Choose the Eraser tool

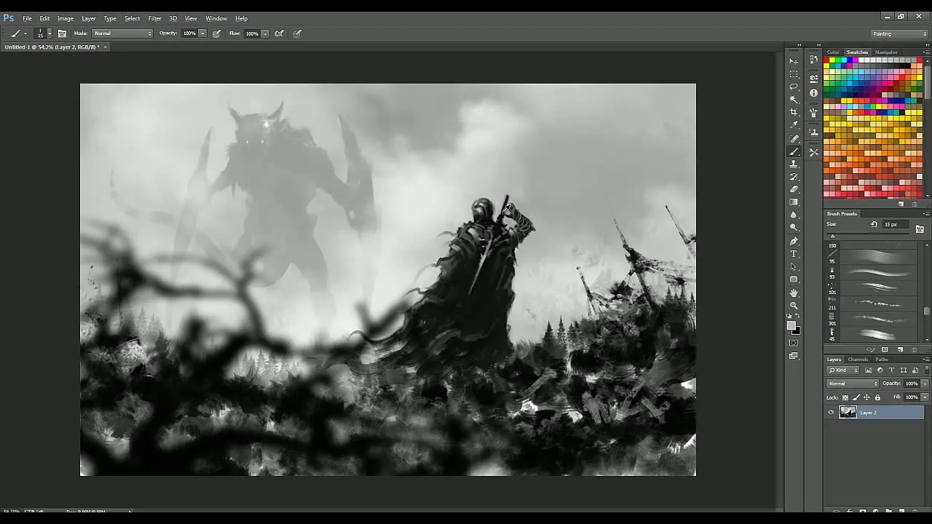(x=794, y=189)
